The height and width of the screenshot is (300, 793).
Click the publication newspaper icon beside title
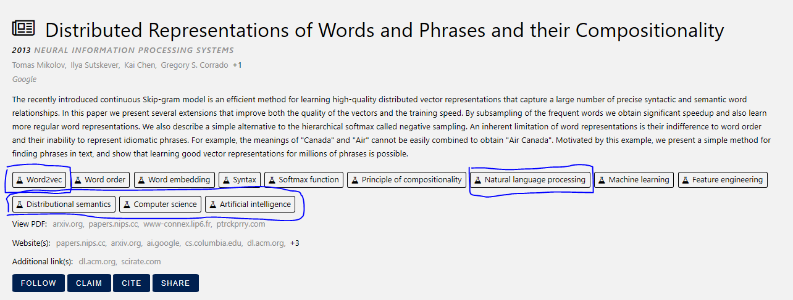(x=23, y=28)
